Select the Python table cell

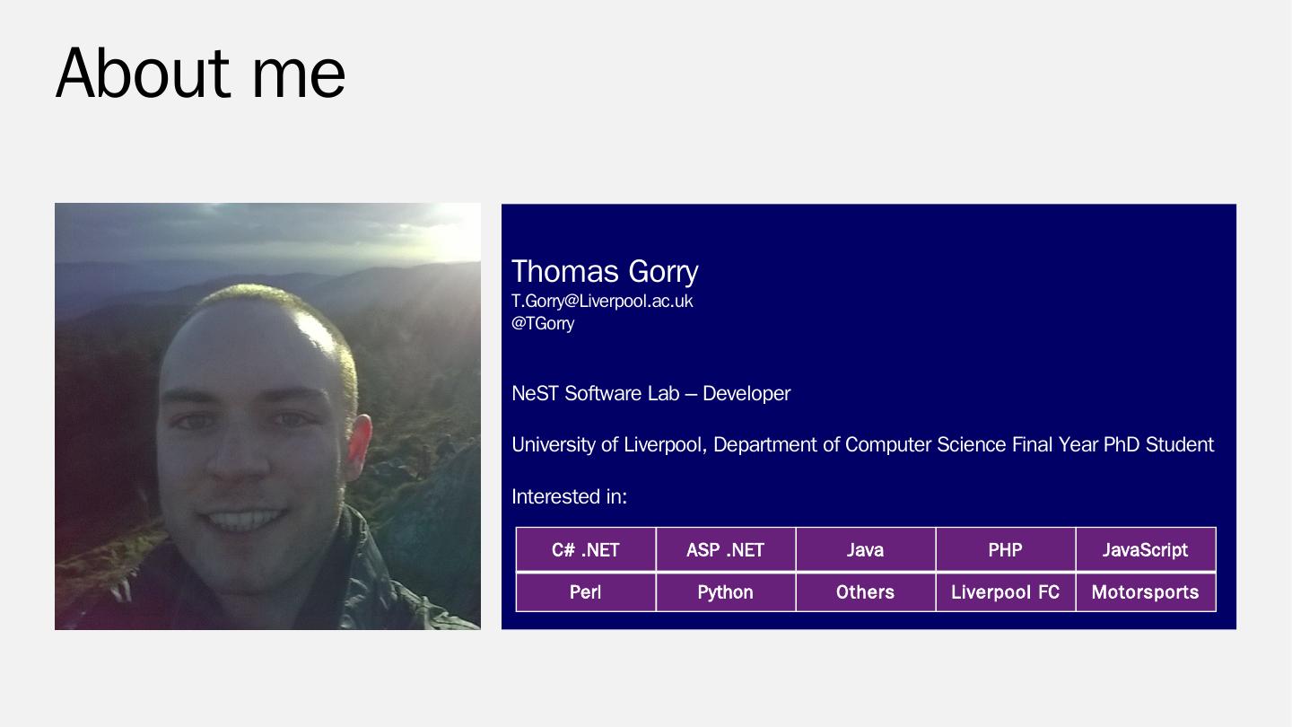click(726, 592)
